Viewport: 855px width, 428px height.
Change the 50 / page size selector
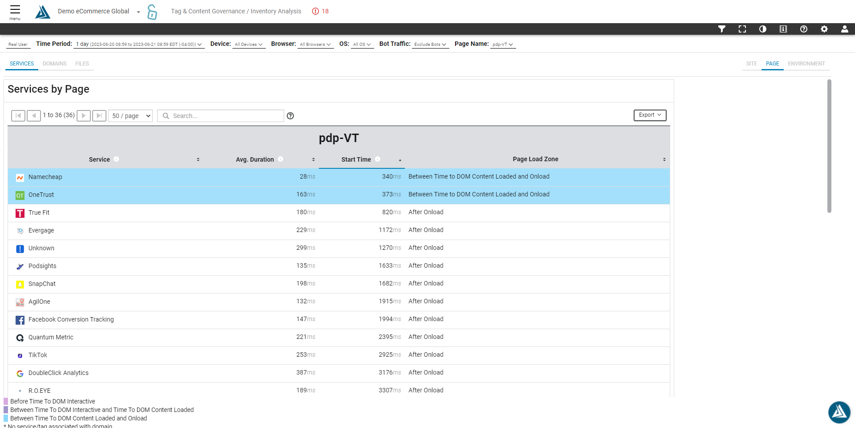click(x=131, y=116)
